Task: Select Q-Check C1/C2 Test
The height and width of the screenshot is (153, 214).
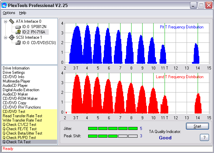Action: tap(29, 125)
